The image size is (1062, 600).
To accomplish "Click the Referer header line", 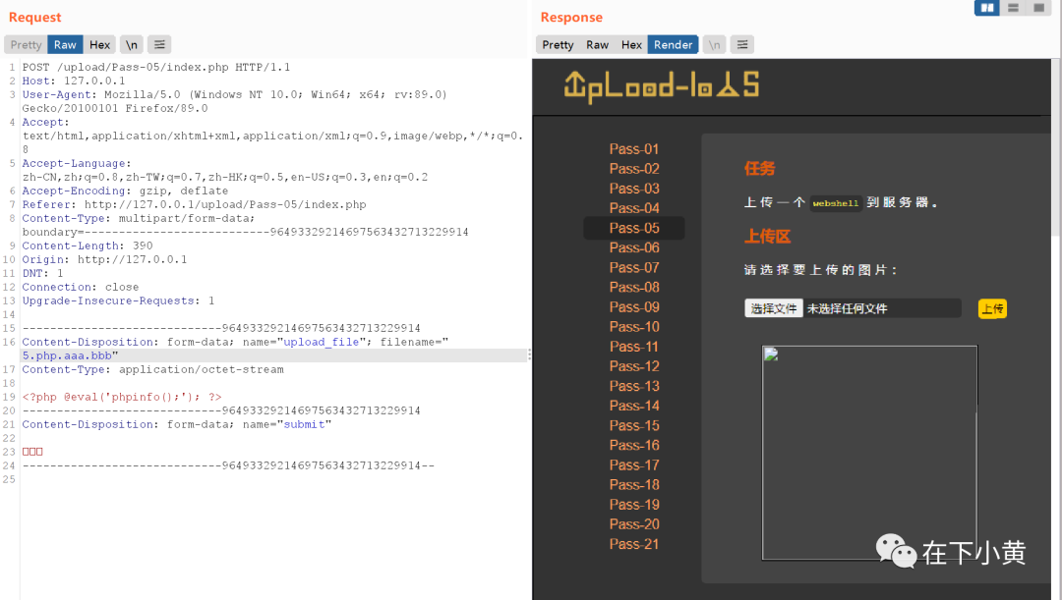I will coord(194,204).
